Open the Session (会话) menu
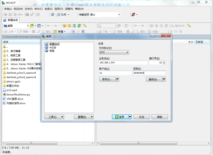 coord(48,9)
